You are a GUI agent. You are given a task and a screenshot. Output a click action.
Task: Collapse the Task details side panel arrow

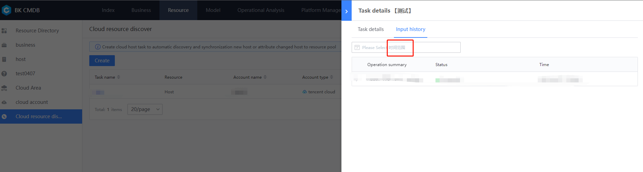point(347,11)
